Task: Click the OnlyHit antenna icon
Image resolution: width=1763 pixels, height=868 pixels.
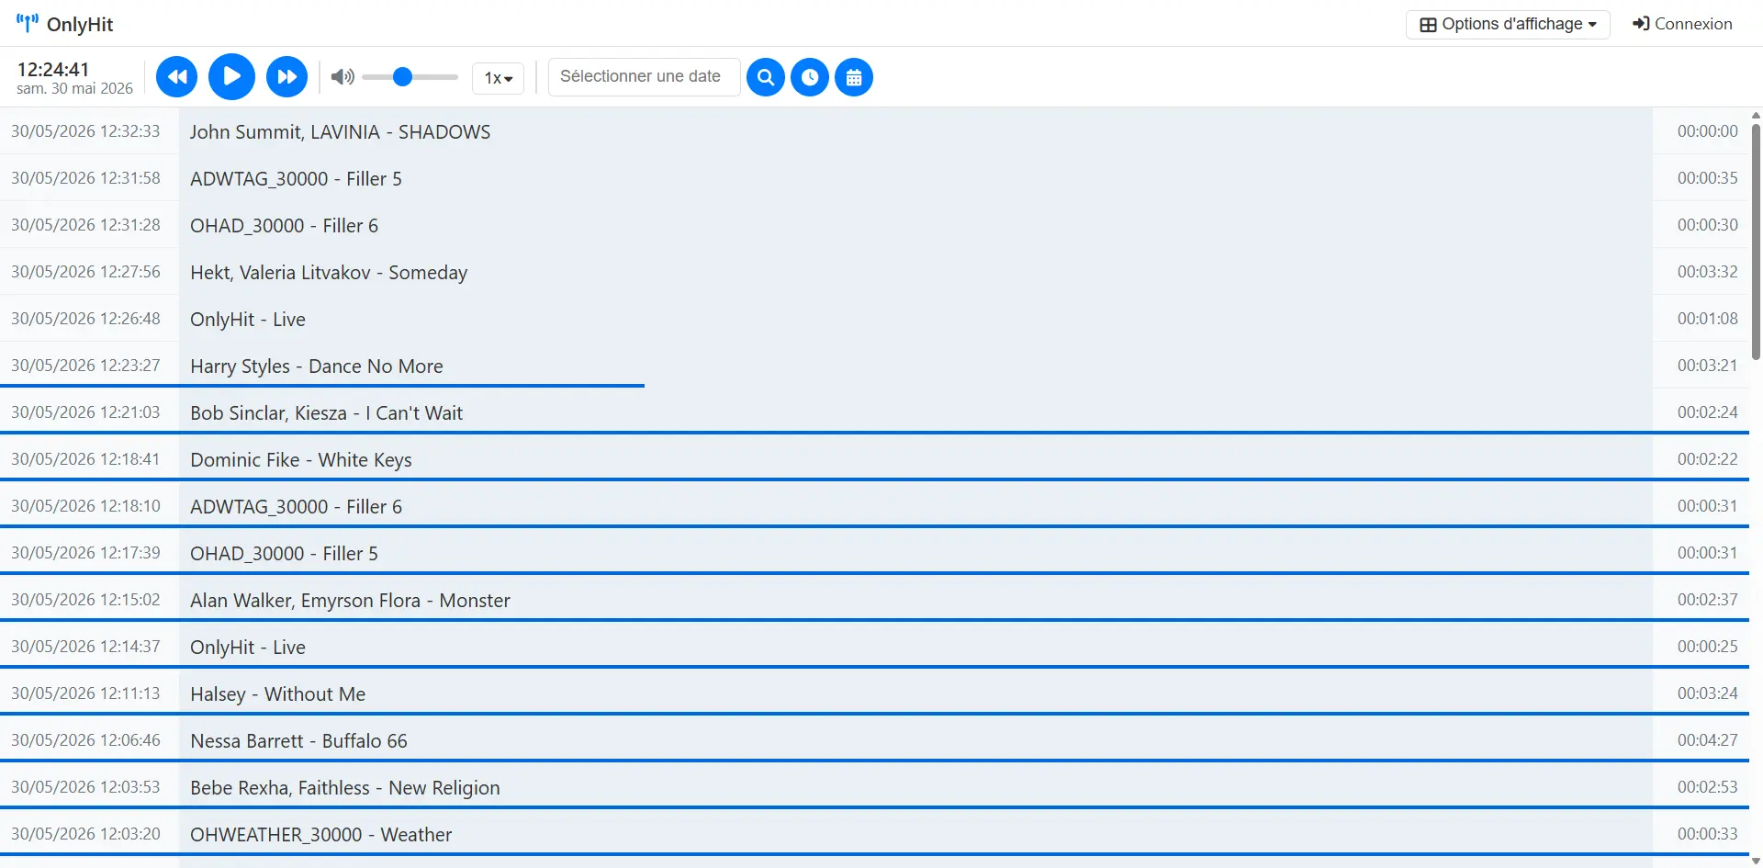Action: pos(28,24)
